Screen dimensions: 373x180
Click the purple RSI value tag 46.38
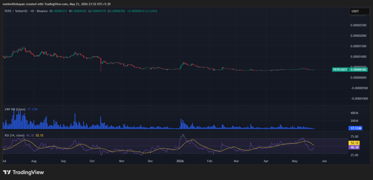[x=354, y=147]
